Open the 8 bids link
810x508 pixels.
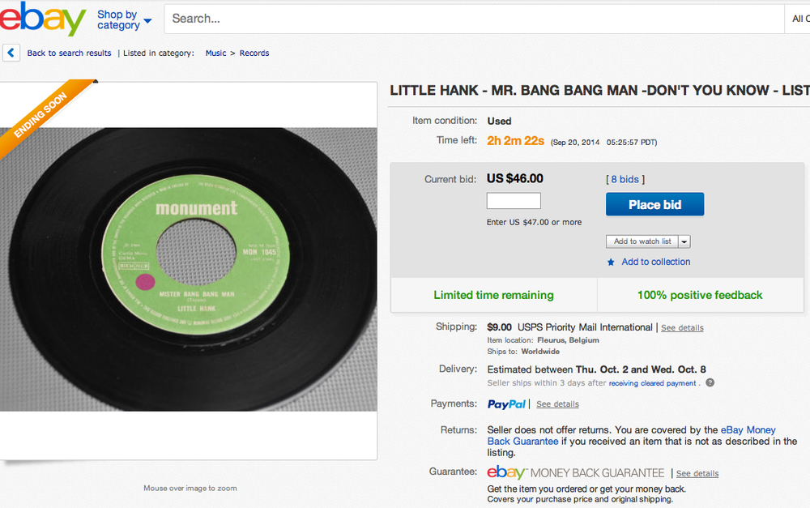[x=625, y=179]
